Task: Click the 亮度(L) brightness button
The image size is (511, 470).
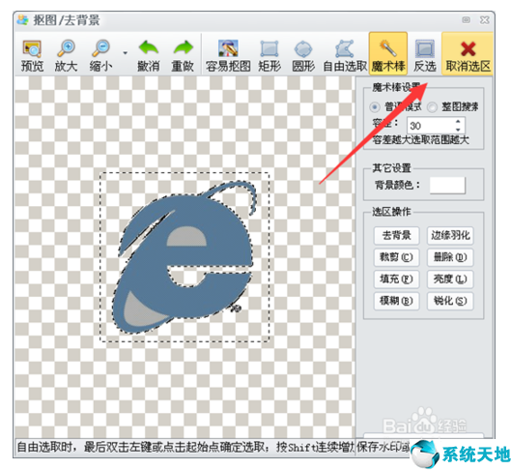Action: pyautogui.click(x=450, y=279)
